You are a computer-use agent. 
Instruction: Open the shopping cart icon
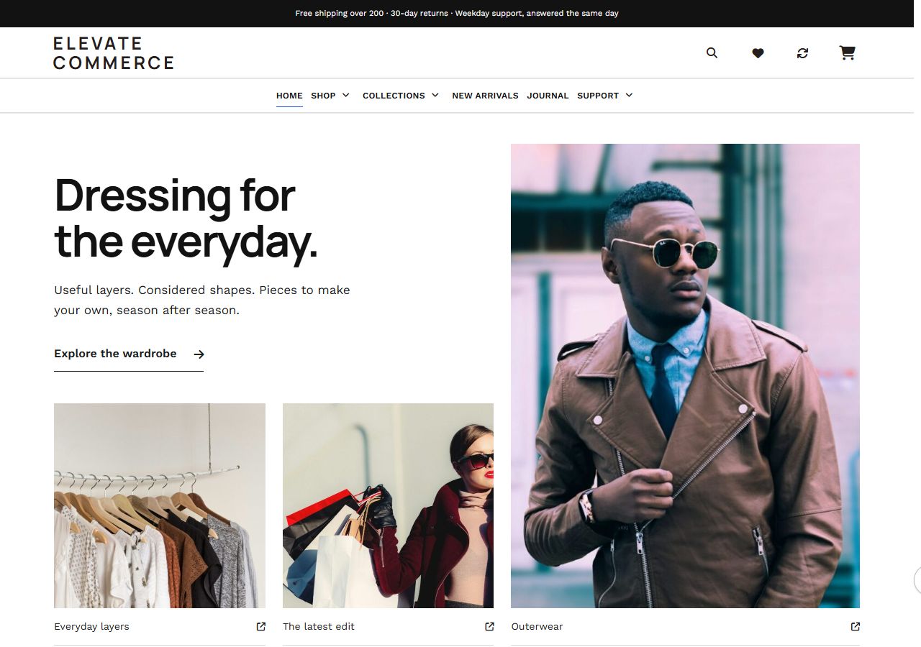tap(848, 52)
